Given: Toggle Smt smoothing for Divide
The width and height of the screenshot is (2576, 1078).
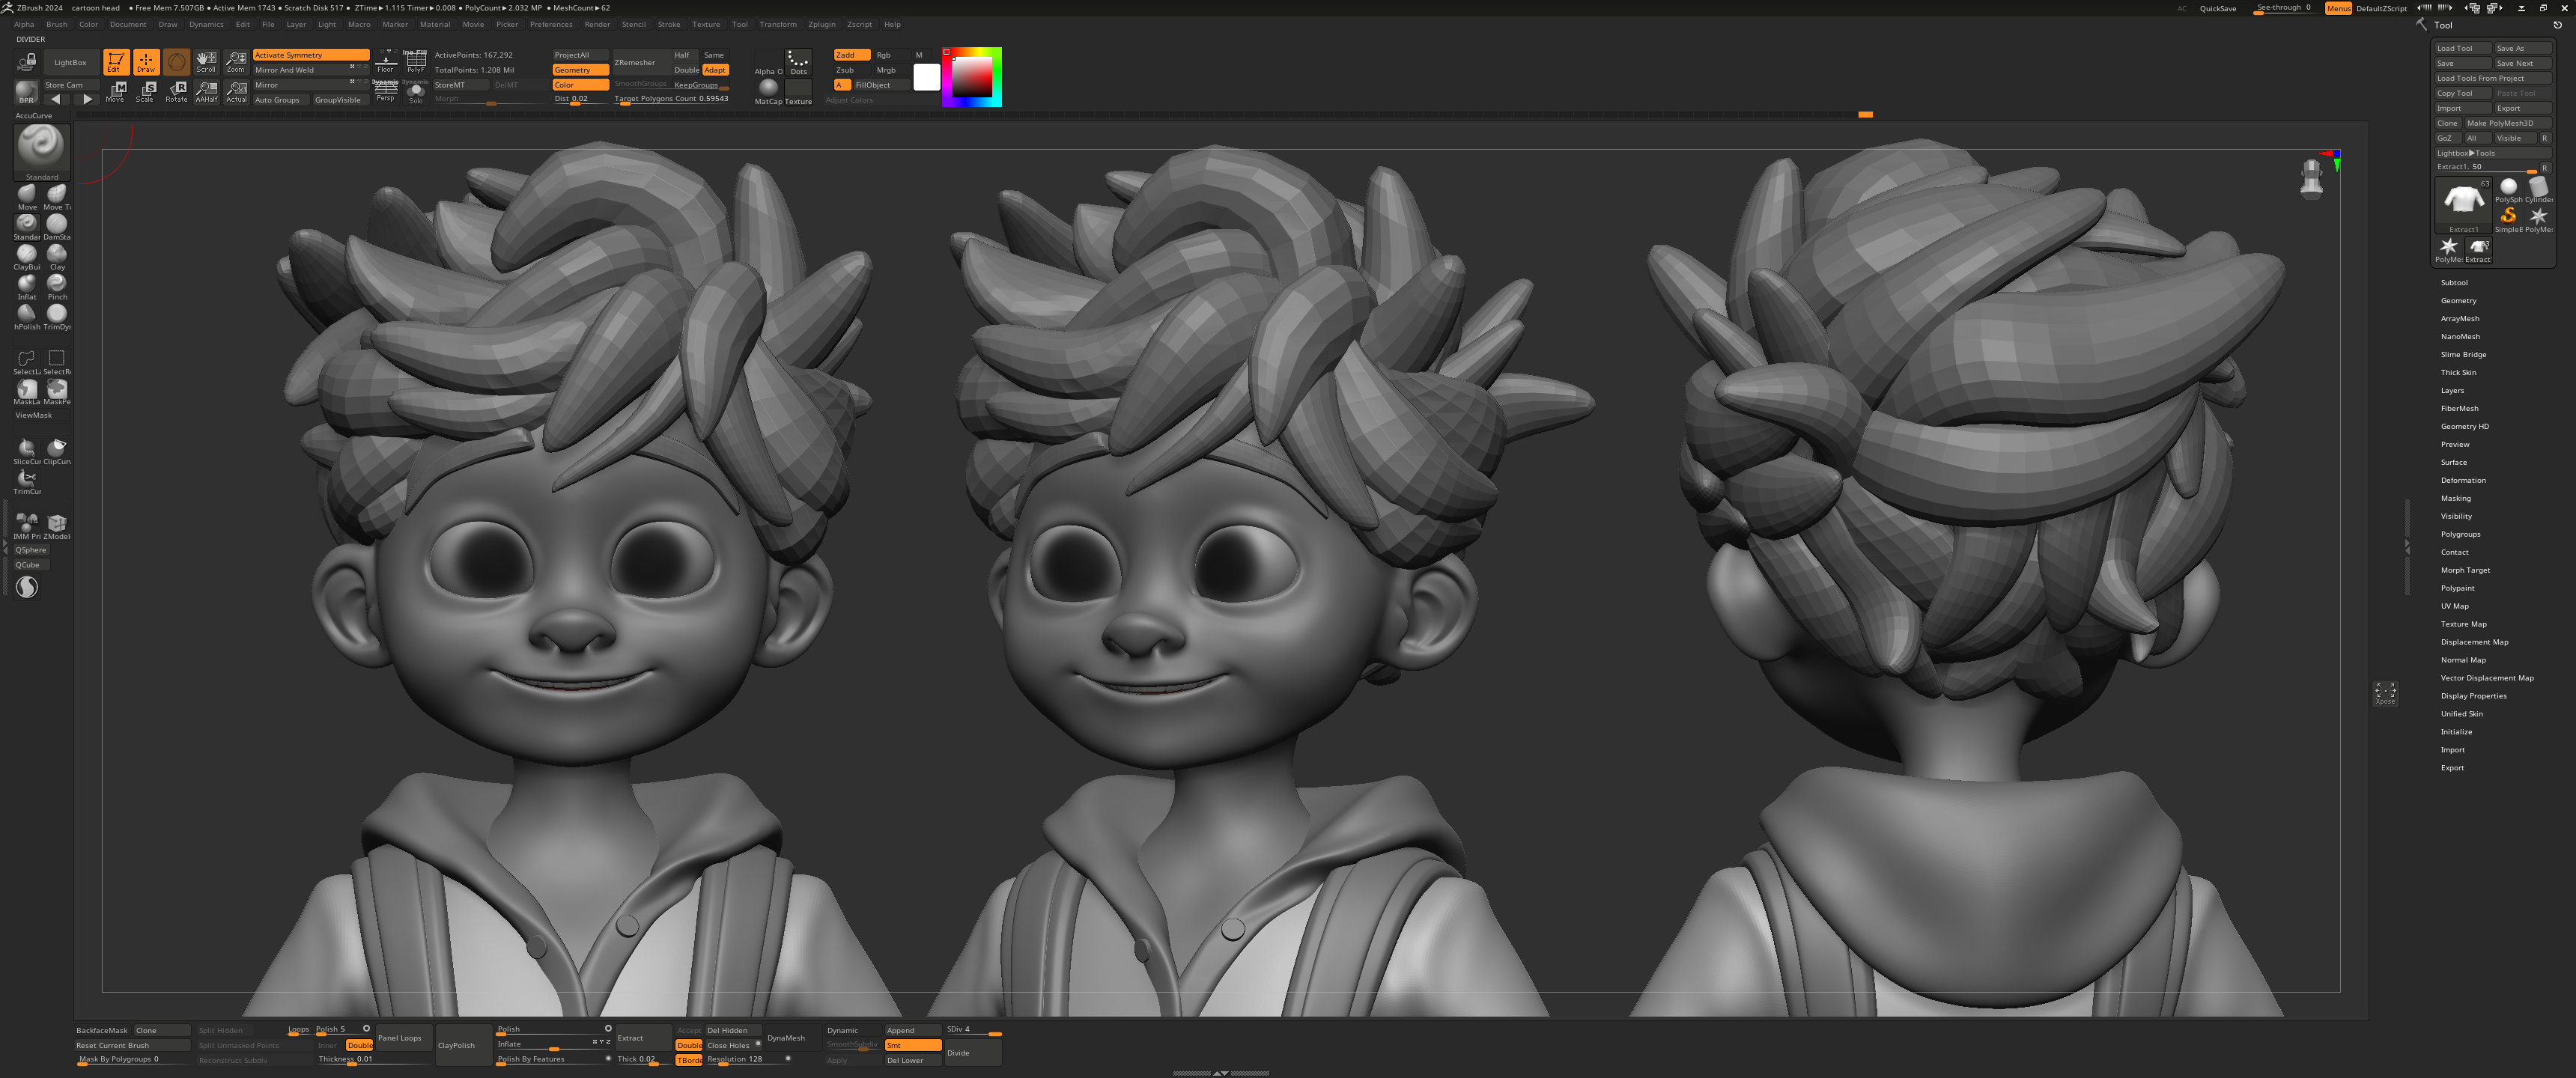Looking at the screenshot, I should (913, 1045).
